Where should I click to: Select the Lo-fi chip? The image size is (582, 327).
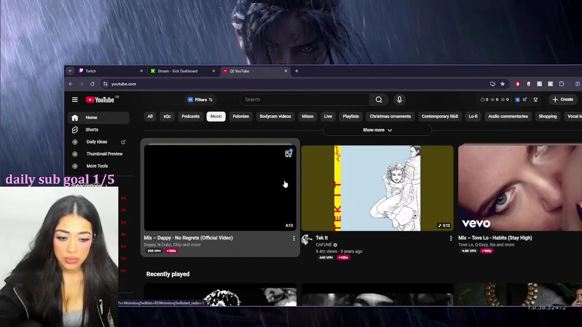point(473,116)
